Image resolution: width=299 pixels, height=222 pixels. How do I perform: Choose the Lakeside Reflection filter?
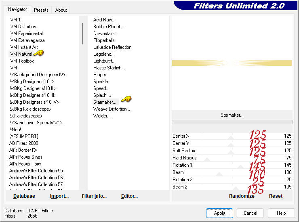pyautogui.click(x=112, y=47)
